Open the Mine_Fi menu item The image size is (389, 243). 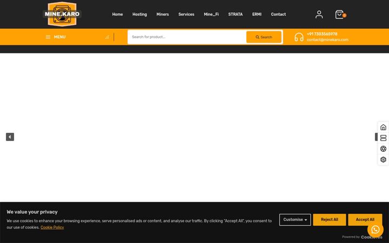(211, 15)
